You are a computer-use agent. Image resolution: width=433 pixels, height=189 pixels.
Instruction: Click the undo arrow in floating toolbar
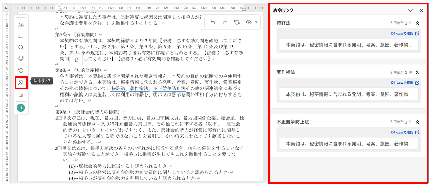click(x=213, y=22)
